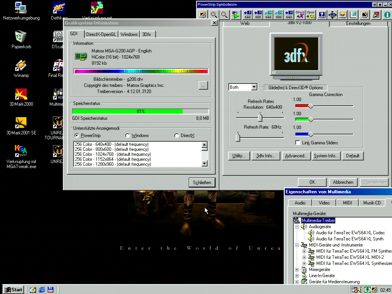Click the monitor with lightning bolt icon
392x294 pixels.
pyautogui.click(x=364, y=15)
